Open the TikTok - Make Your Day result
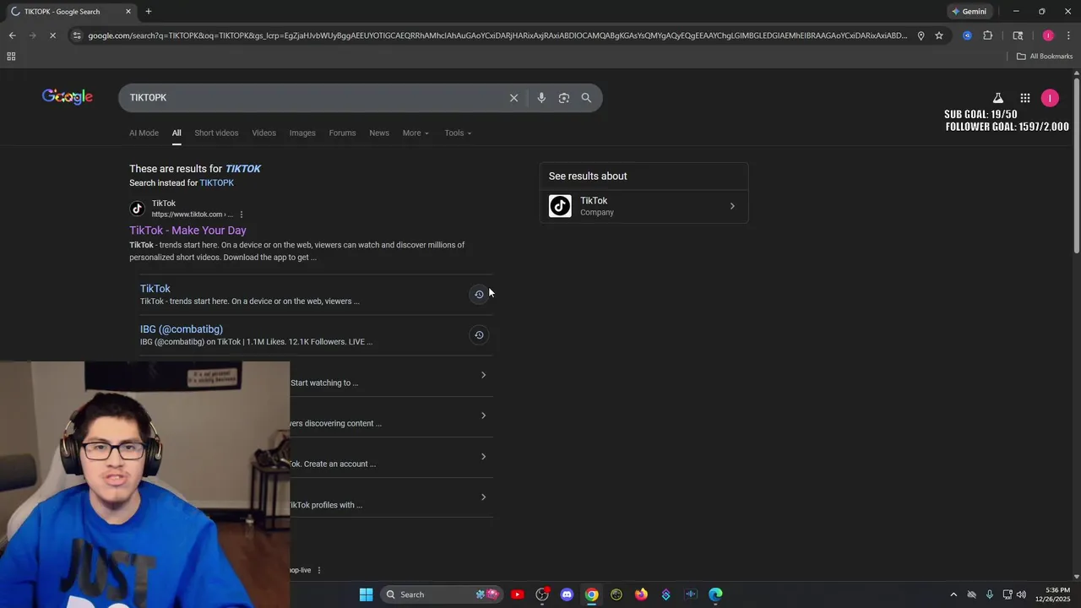Screen dimensions: 1081x608 pos(187,231)
